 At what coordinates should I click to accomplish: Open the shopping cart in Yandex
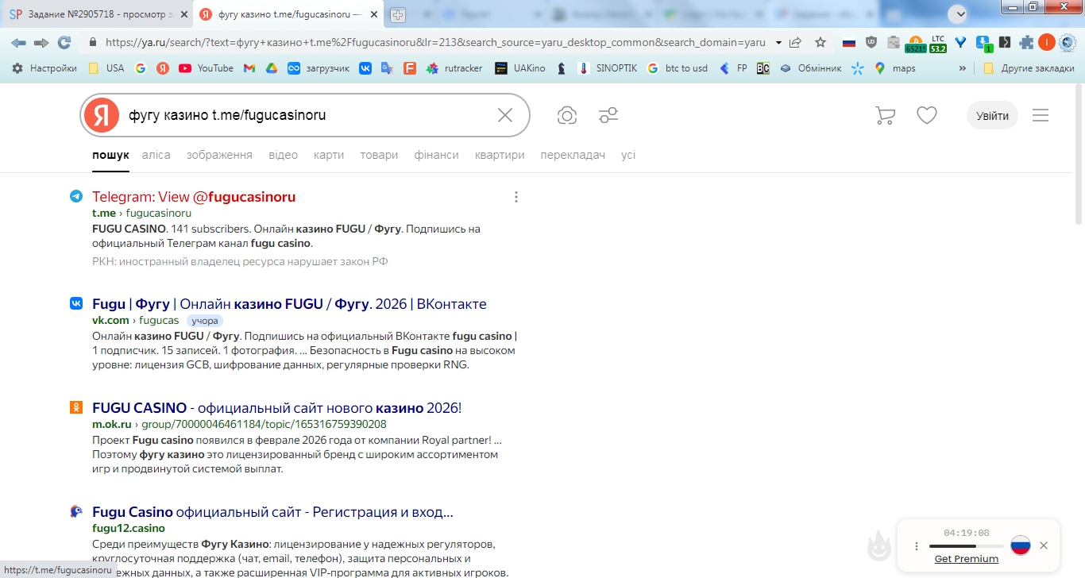pos(885,116)
